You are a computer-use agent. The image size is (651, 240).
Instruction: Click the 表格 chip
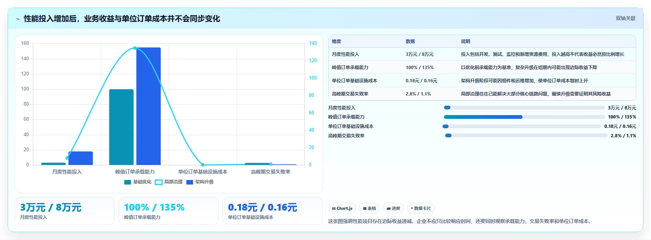(x=369, y=208)
